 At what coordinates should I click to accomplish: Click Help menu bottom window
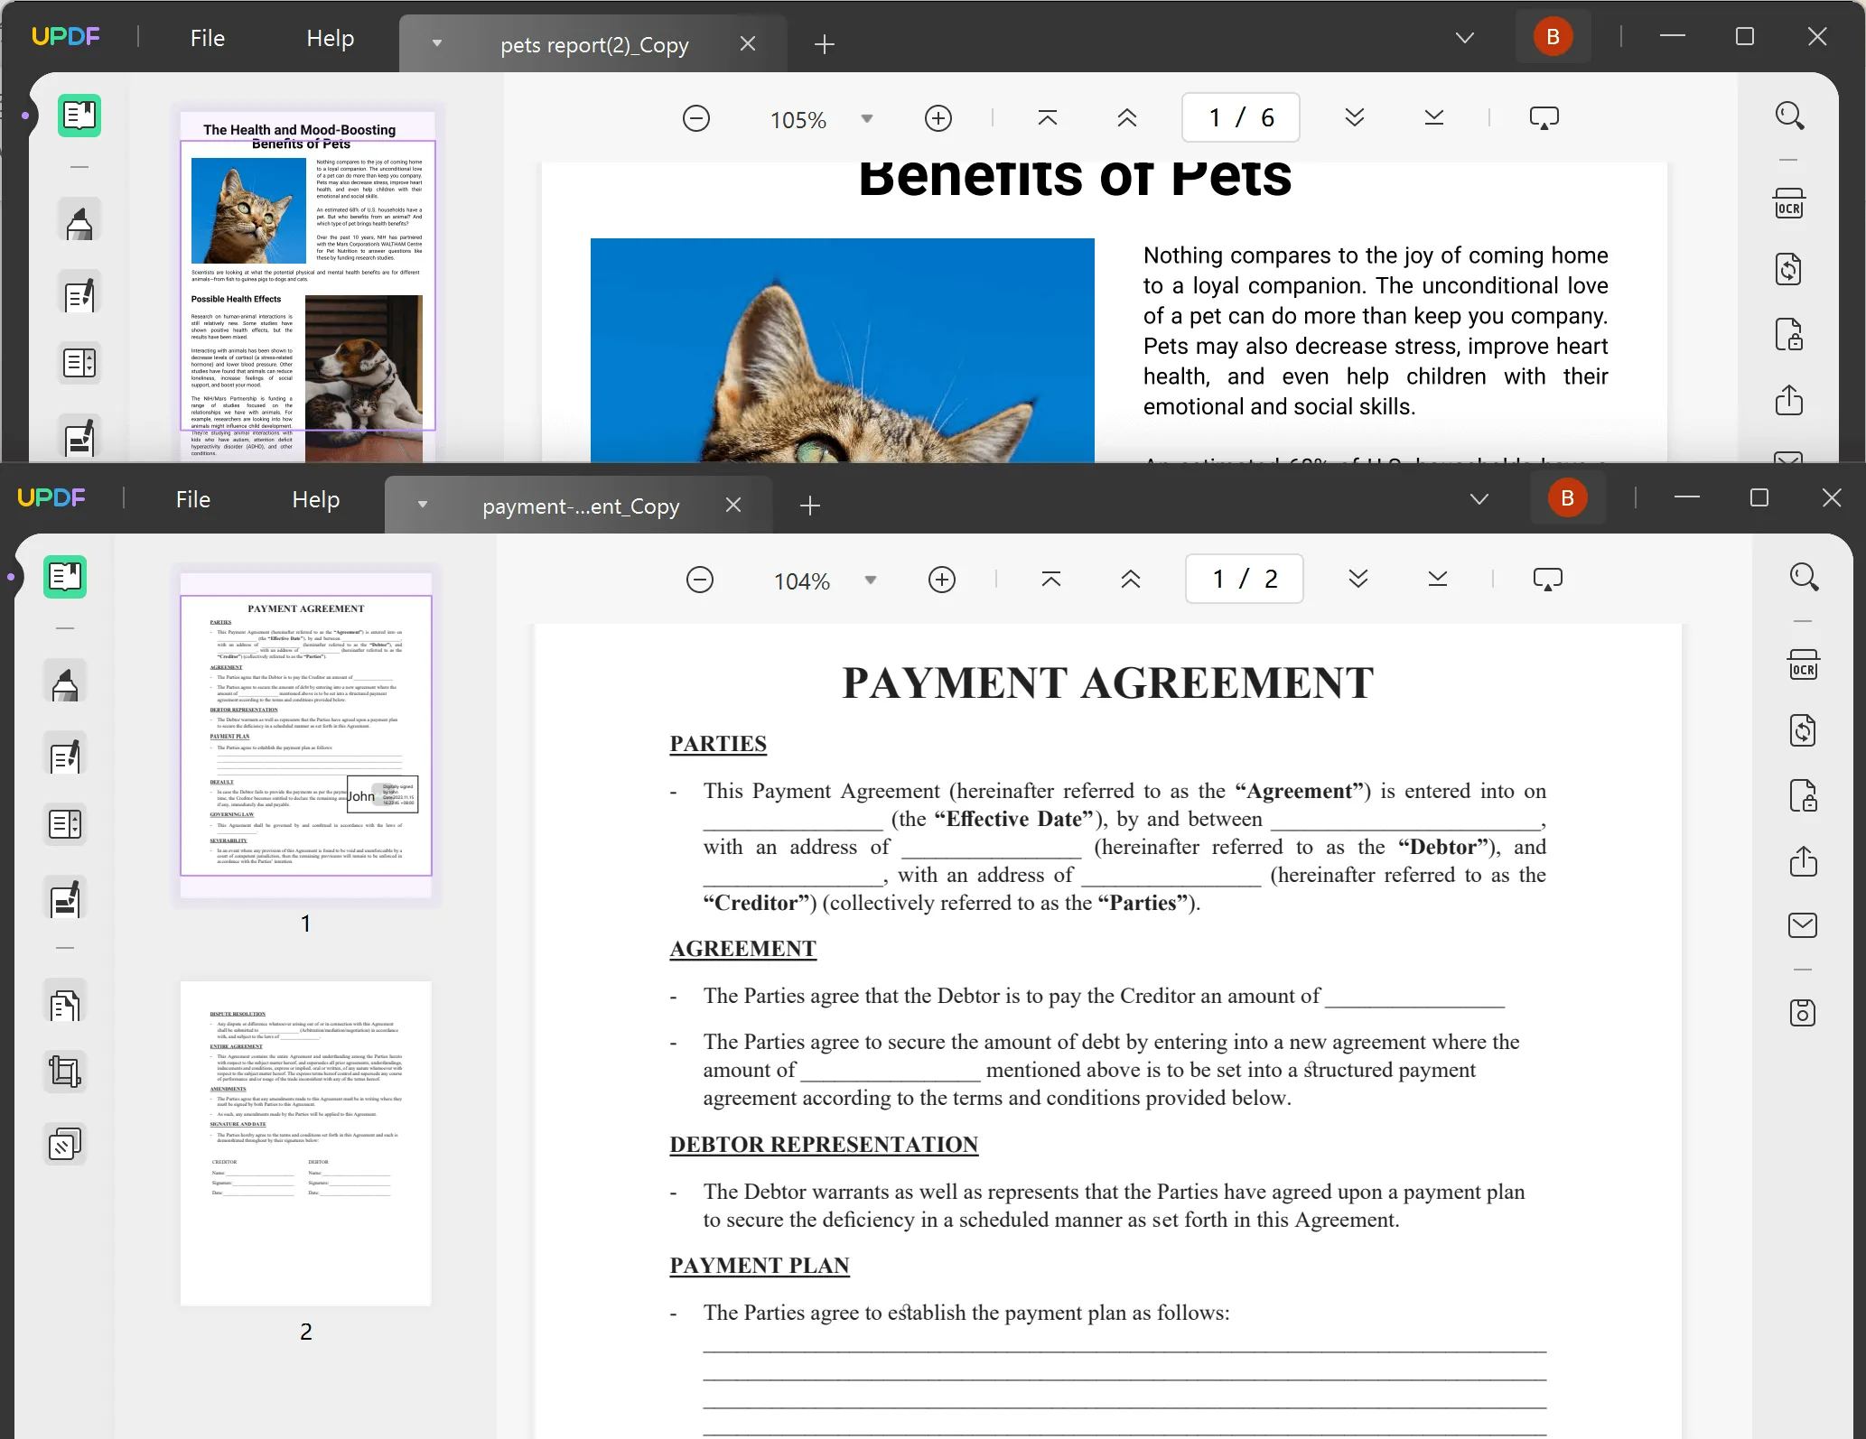point(316,496)
